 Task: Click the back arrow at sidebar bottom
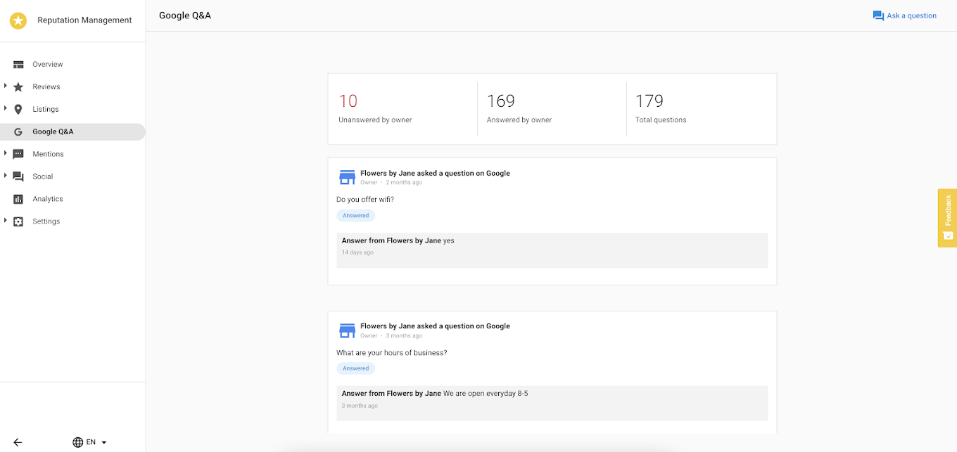coord(18,442)
